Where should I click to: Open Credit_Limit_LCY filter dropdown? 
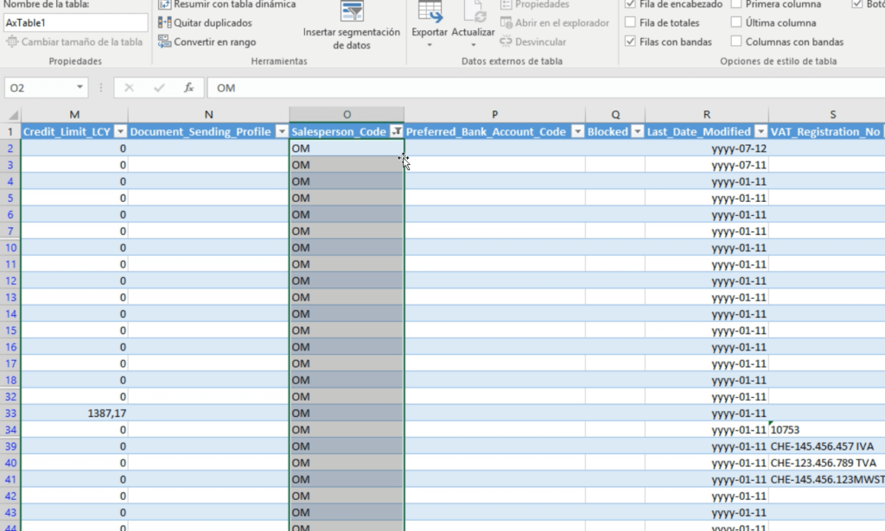[120, 132]
